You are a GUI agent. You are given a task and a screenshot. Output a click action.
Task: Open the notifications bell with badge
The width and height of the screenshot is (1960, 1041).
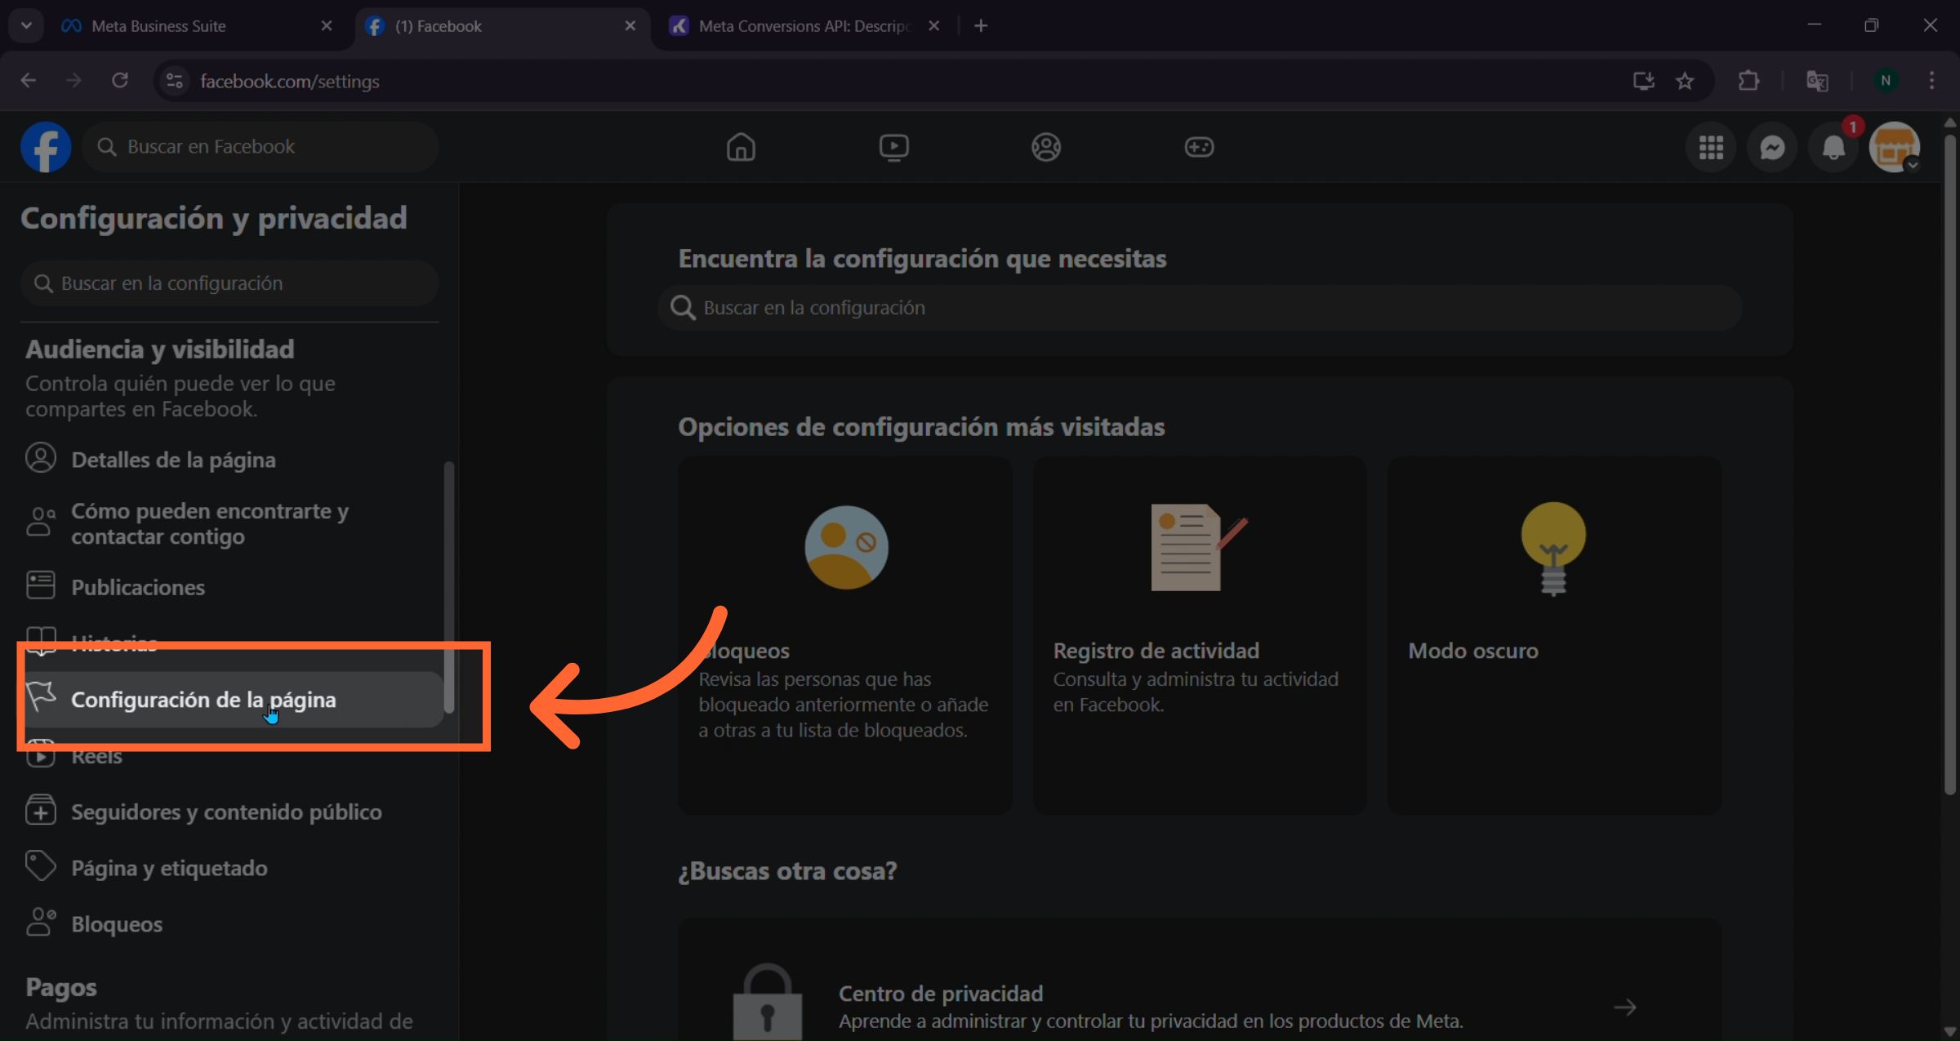click(1833, 147)
